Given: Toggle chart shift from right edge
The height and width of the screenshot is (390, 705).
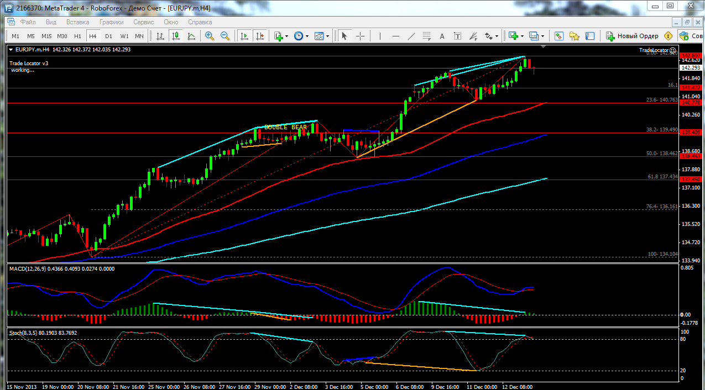Looking at the screenshot, I should click(260, 36).
